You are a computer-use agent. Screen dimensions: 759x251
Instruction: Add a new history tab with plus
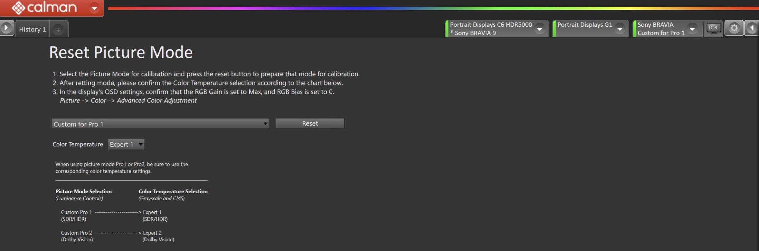[58, 30]
